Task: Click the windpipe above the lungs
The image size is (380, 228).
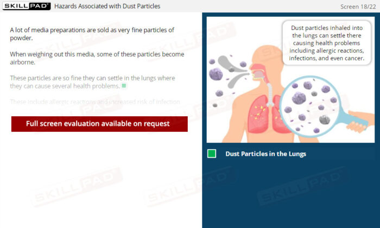Action: pyautogui.click(x=269, y=95)
